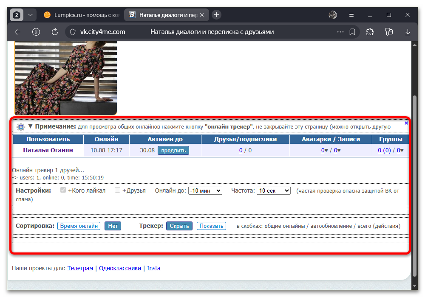This screenshot has width=425, height=297.
Task: Open the Частота dropdown
Action: (273, 191)
